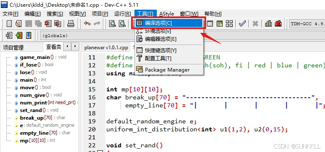Click the profile analysis bar chart icon
The image size is (325, 152).
point(268,24)
